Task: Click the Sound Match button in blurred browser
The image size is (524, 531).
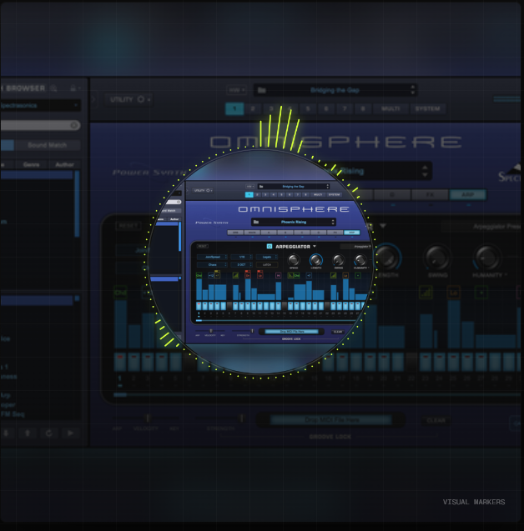Action: [x=47, y=145]
